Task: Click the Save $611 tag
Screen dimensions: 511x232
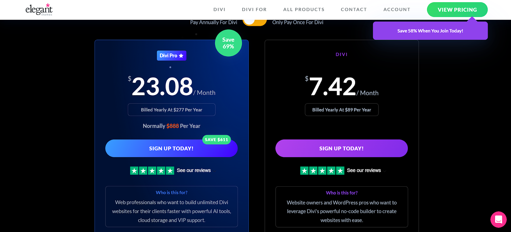Action: click(x=217, y=140)
